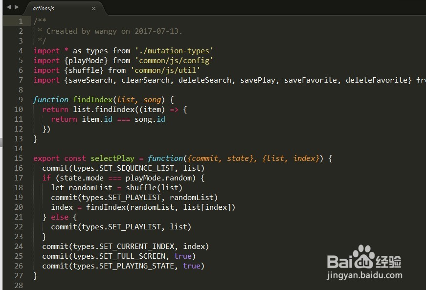
Task: Click 'true' value on line 25
Action: [x=183, y=256]
